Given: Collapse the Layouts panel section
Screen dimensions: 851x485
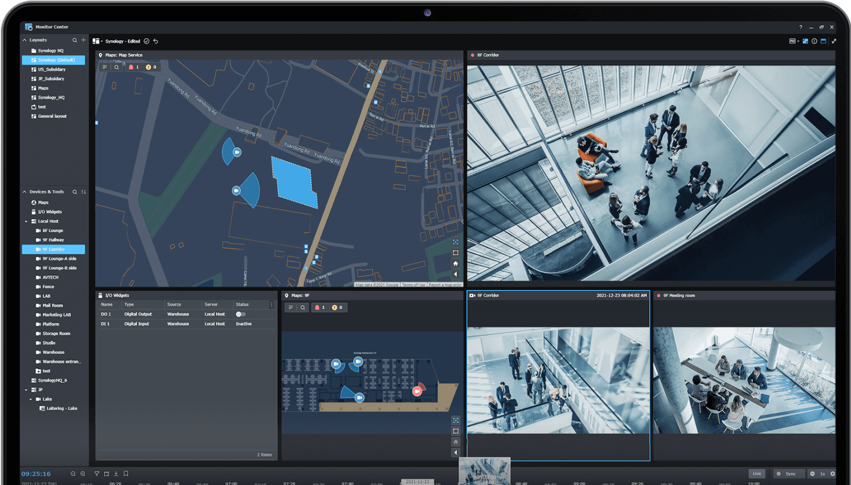Looking at the screenshot, I should click(24, 40).
